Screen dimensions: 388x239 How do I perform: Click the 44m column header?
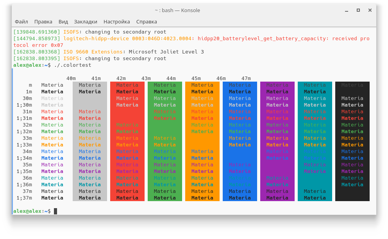[x=171, y=78]
